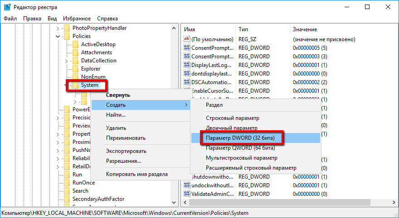Click DWORD icon of second ConsentPrompt value (3)
Image resolution: width=399 pixels, height=218 pixels.
pyautogui.click(x=187, y=57)
